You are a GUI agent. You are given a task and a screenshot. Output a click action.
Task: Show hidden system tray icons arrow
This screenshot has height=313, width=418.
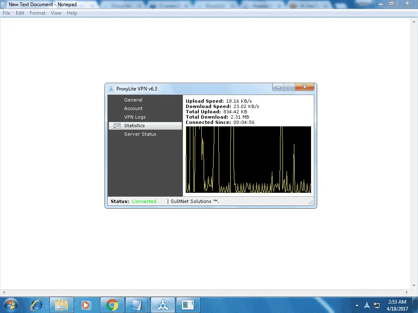pyautogui.click(x=357, y=305)
